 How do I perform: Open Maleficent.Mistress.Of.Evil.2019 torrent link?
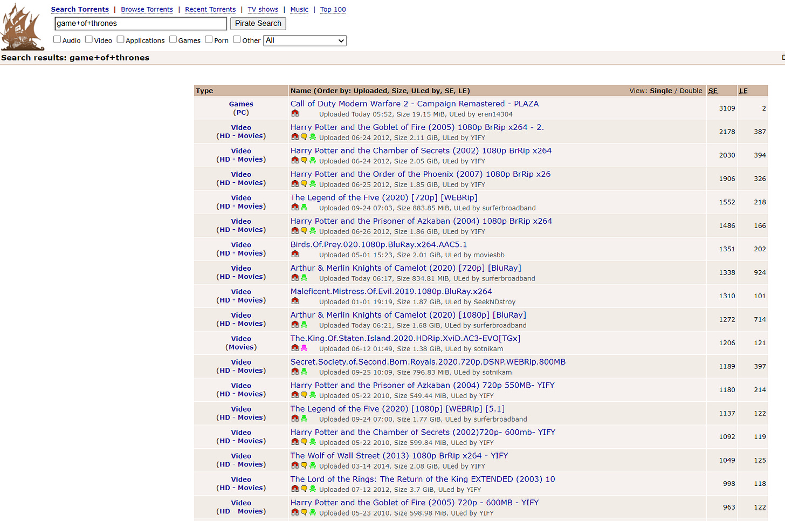coord(391,291)
